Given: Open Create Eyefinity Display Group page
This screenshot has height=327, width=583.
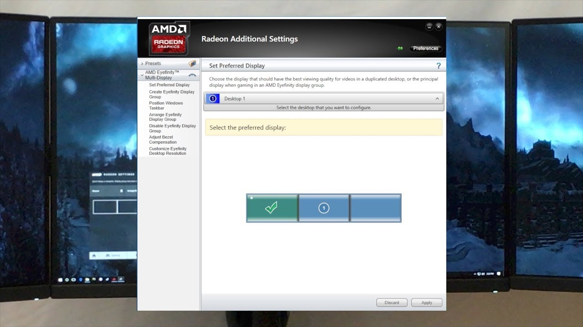Looking at the screenshot, I should click(x=171, y=94).
